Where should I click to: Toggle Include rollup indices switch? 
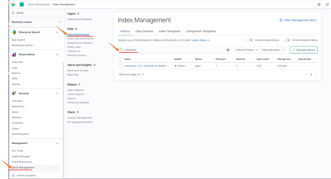click(250, 40)
